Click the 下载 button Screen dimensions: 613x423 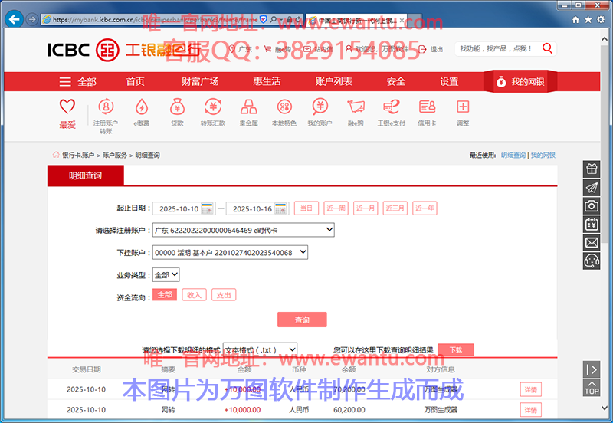click(456, 349)
